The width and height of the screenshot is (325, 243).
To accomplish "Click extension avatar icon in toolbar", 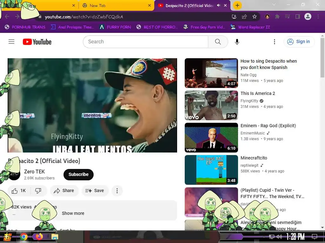I will pyautogui.click(x=267, y=17).
